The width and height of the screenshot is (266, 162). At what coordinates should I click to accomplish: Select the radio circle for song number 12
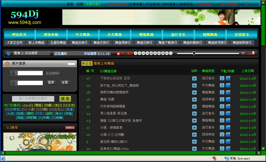83,135
